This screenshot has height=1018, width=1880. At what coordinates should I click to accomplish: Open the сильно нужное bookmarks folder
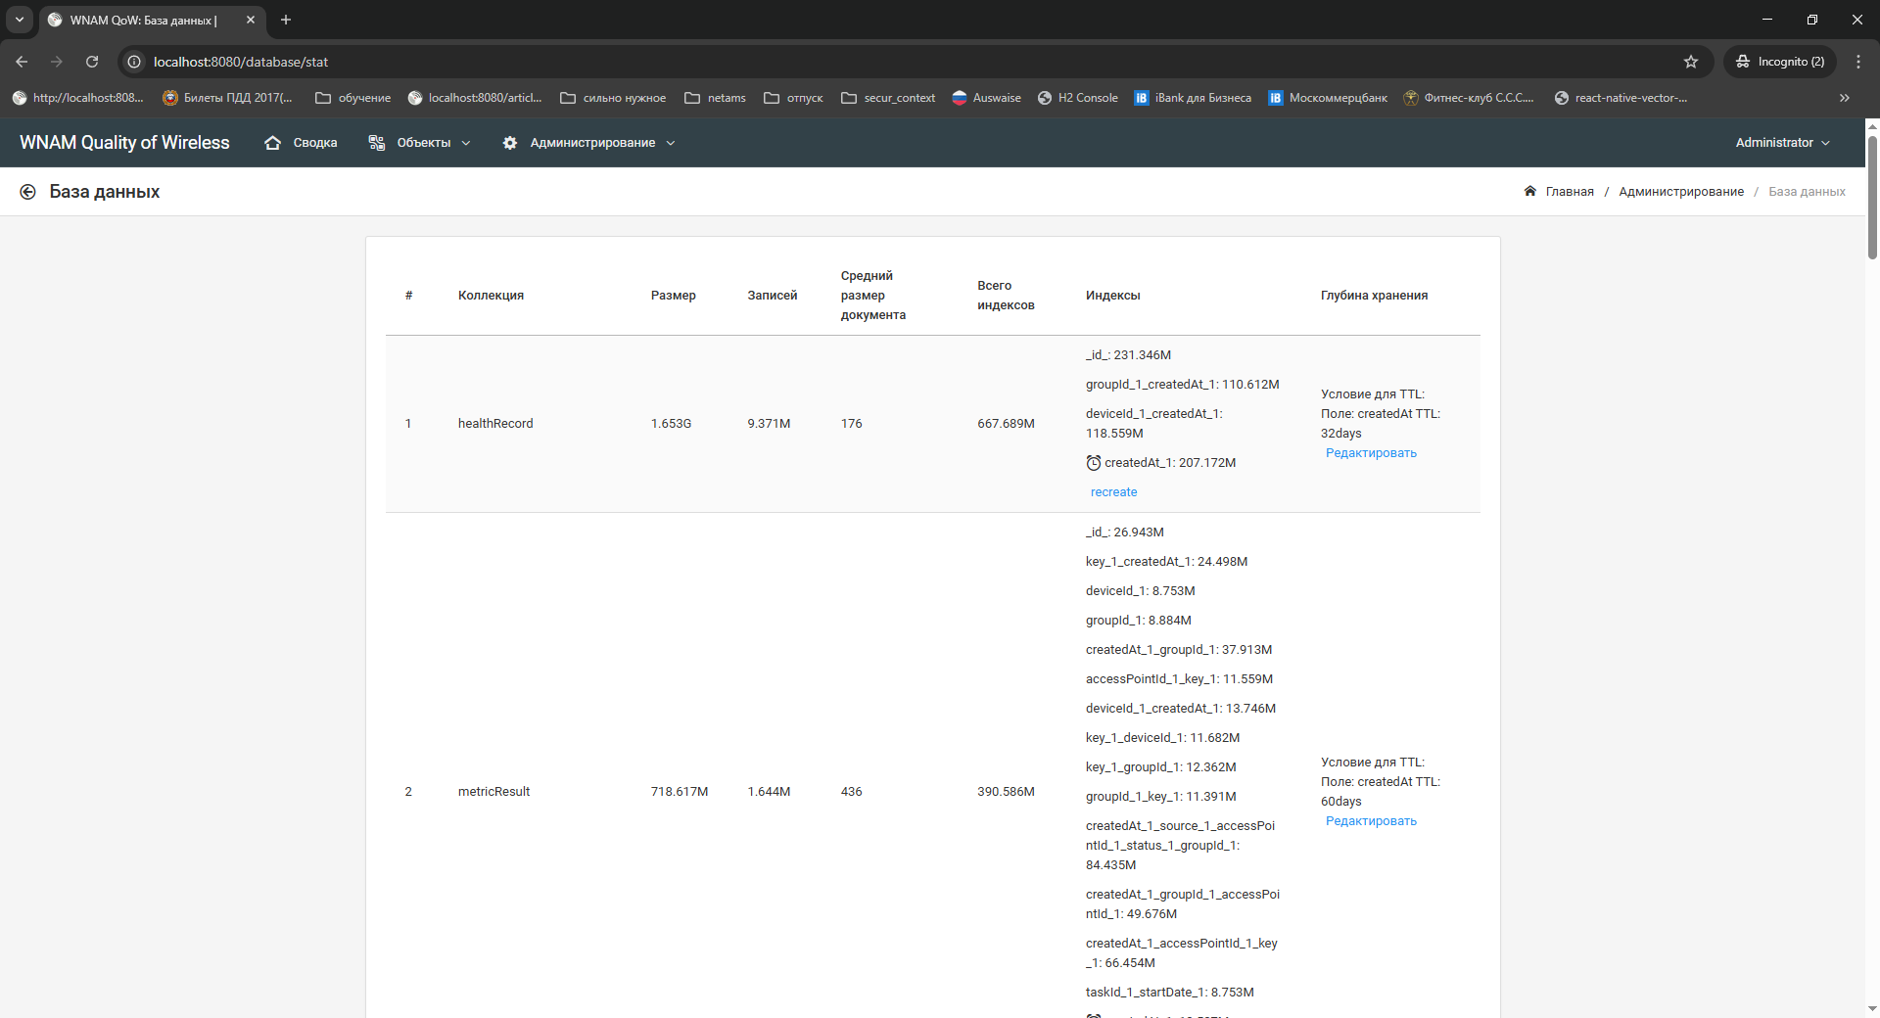(x=613, y=98)
